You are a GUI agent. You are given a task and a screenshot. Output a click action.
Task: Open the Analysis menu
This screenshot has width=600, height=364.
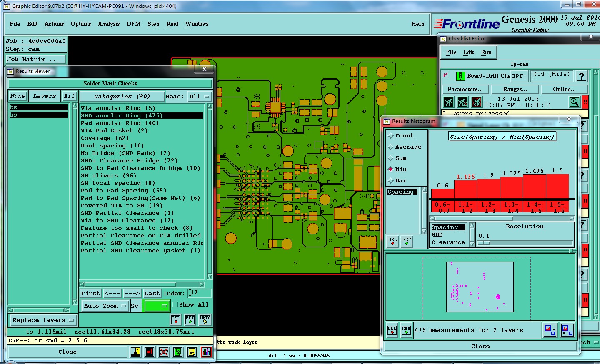click(109, 24)
